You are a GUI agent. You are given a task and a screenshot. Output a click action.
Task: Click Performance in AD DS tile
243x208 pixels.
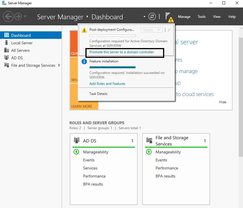click(x=94, y=176)
